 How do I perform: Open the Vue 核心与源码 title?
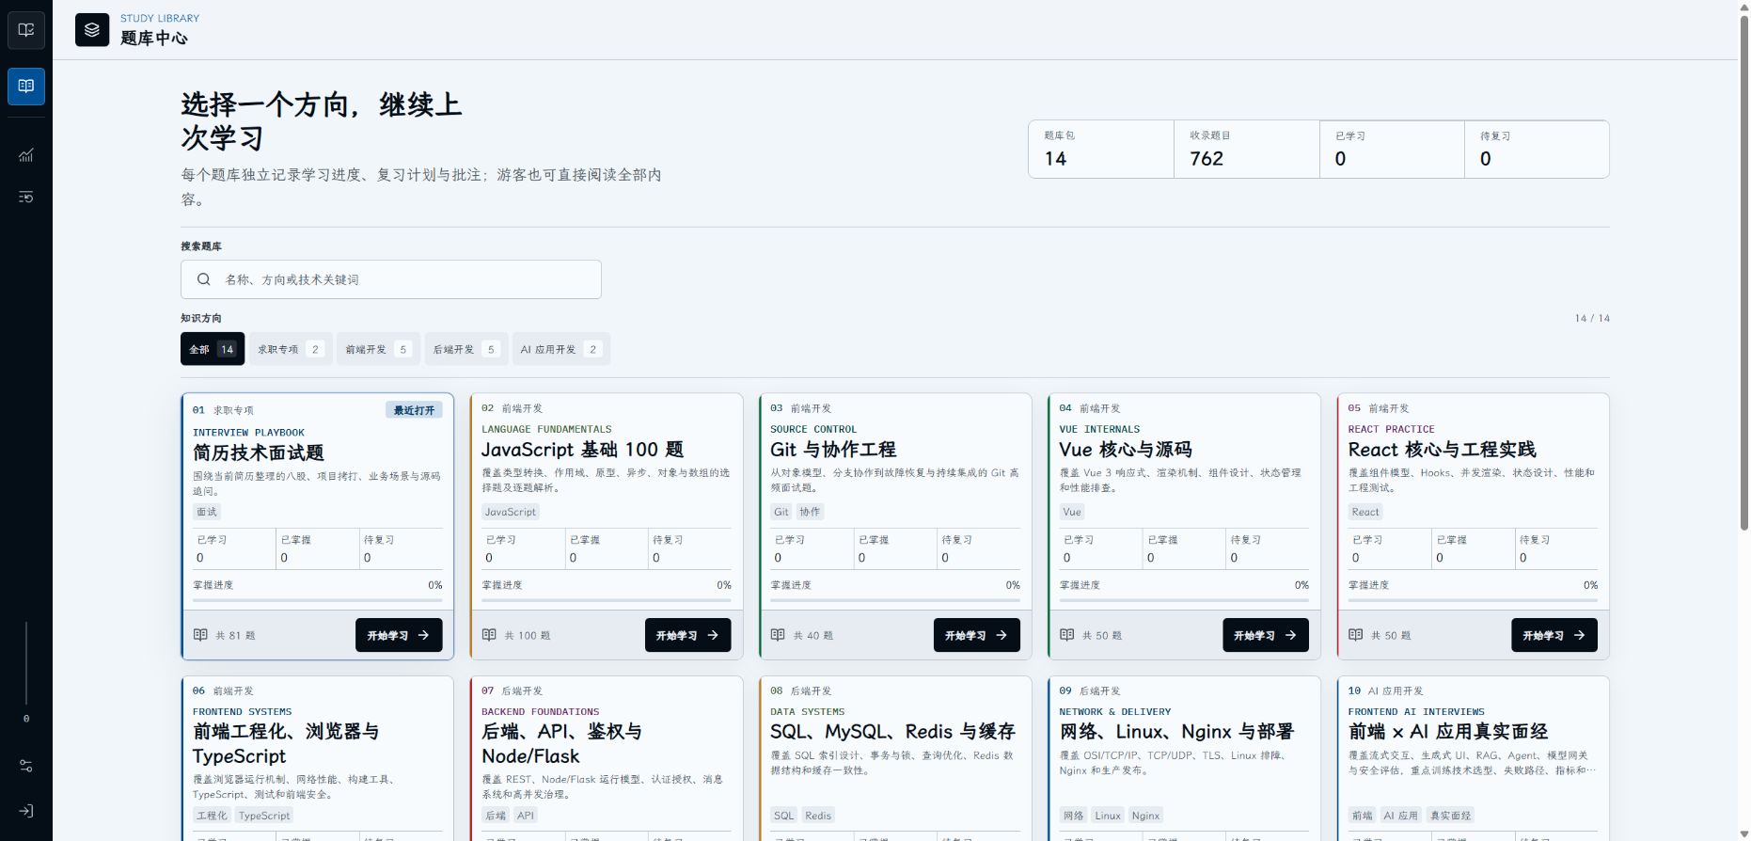pos(1125,450)
